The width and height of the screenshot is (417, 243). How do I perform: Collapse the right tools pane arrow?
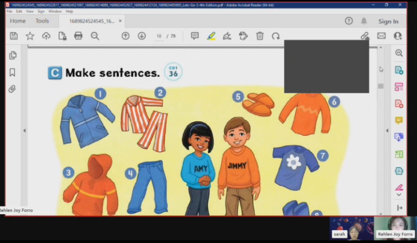tap(387, 131)
